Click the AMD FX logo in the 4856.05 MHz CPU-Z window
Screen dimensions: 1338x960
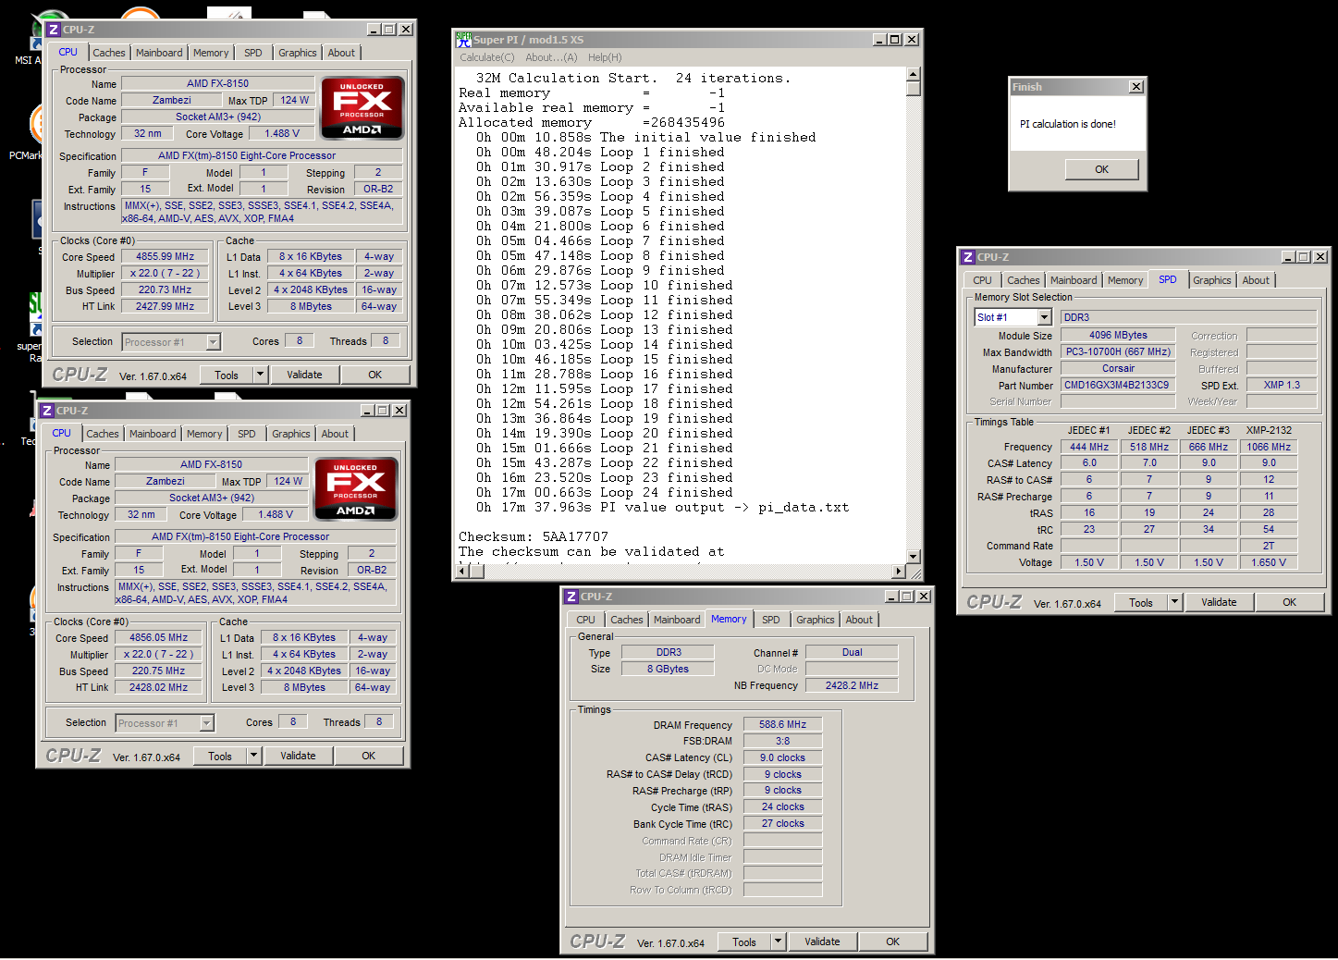(x=355, y=488)
